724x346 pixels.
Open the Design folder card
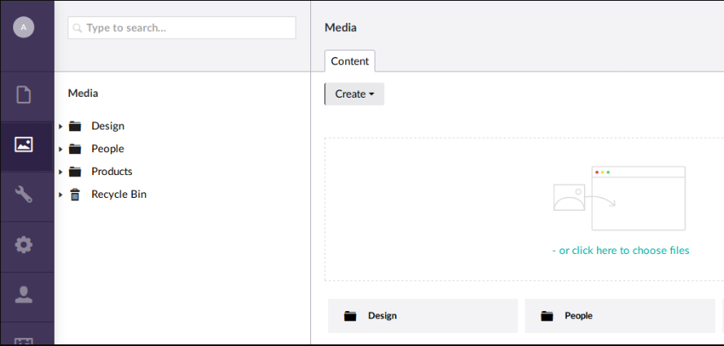423,316
